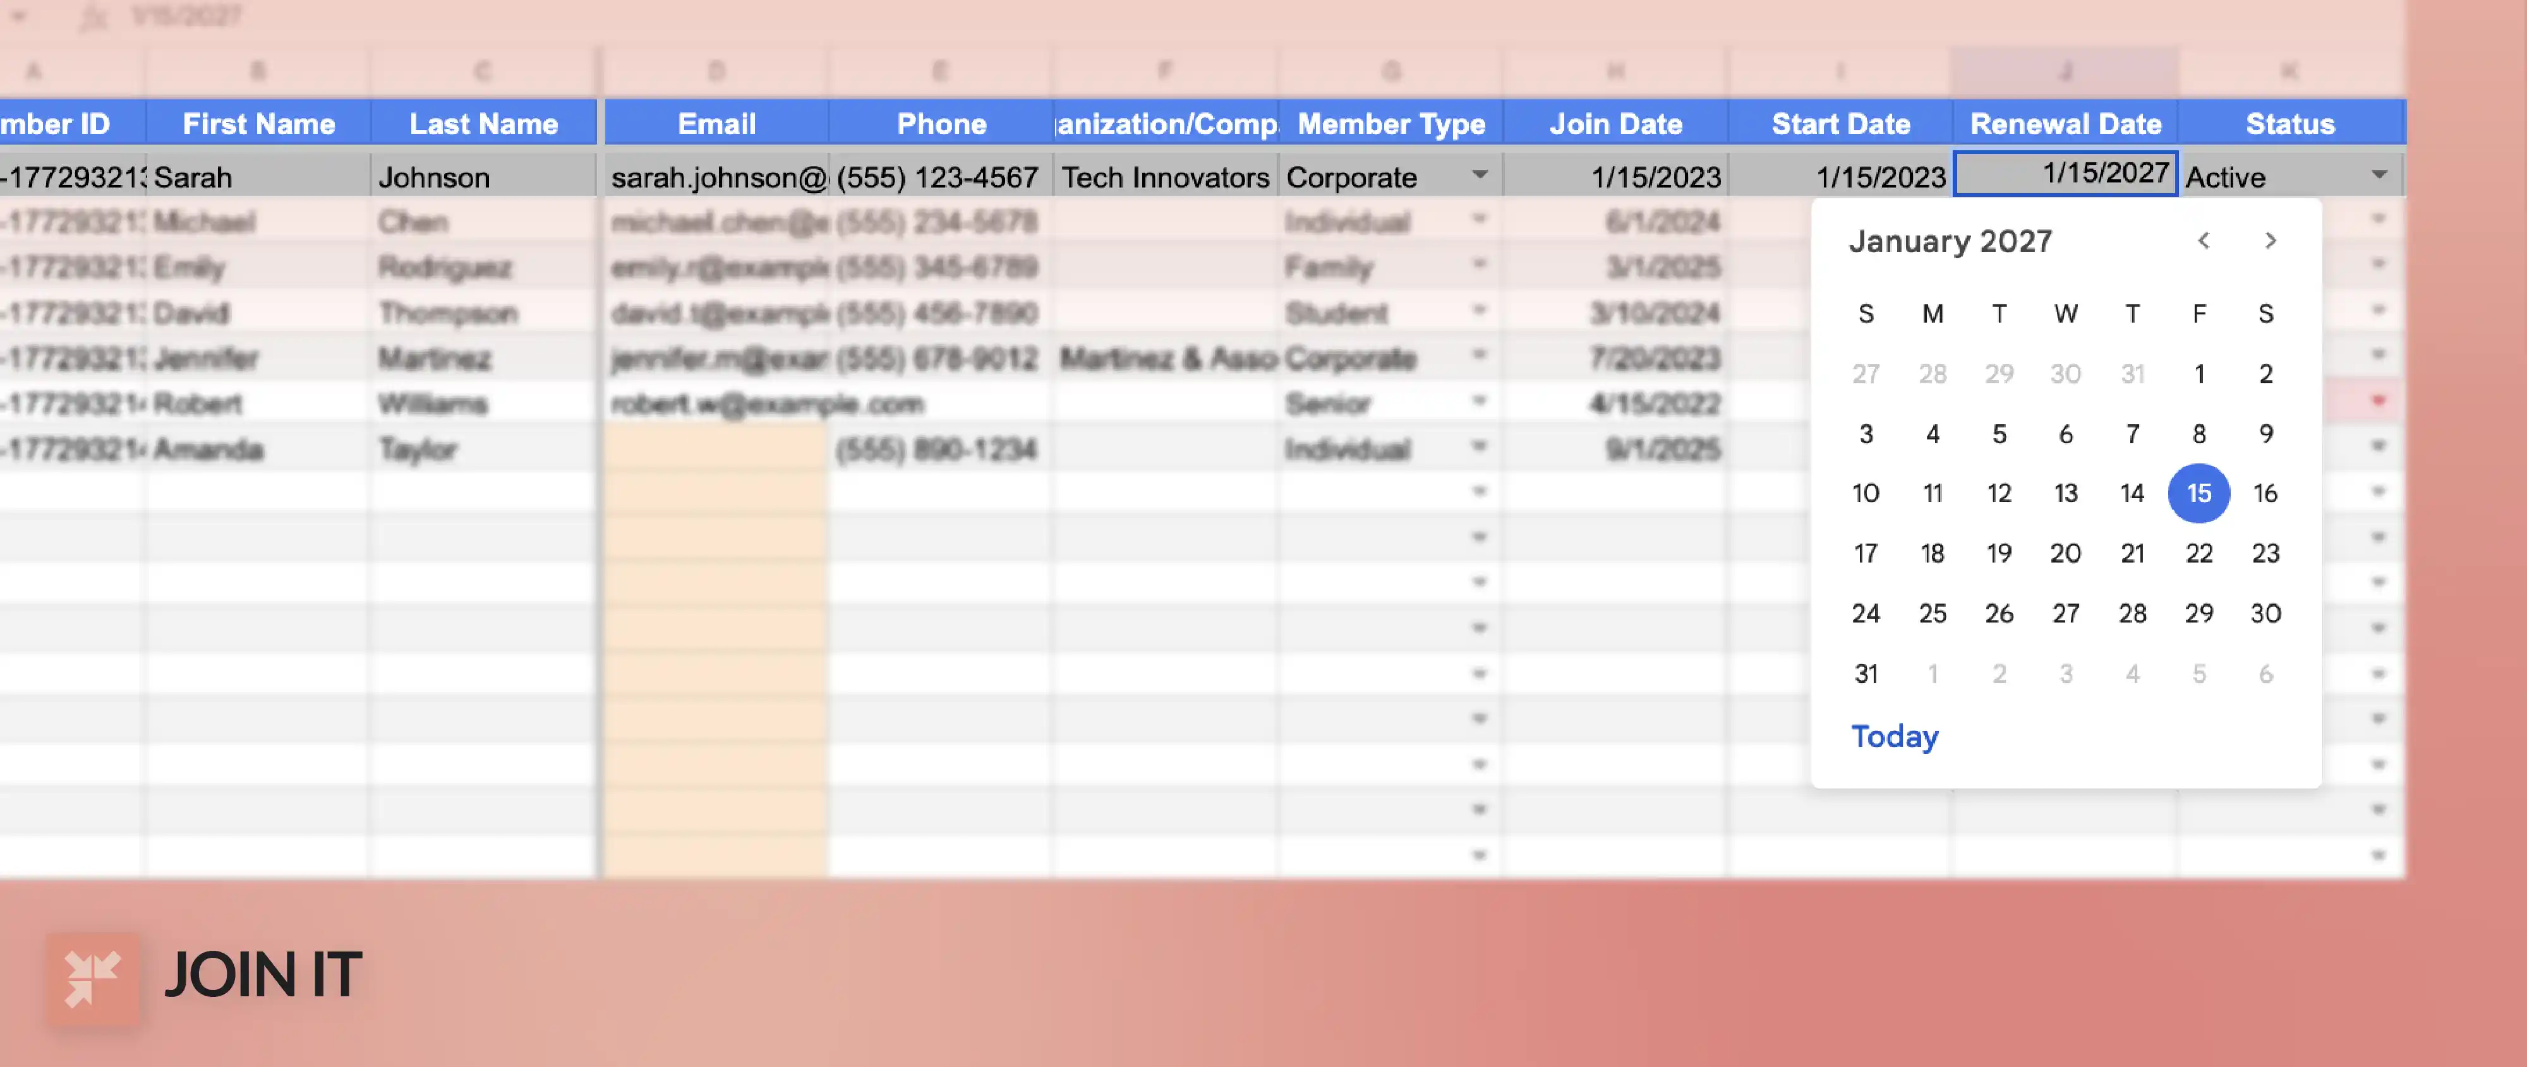Select January 31 in the calendar
This screenshot has width=2527, height=1067.
(x=1866, y=674)
